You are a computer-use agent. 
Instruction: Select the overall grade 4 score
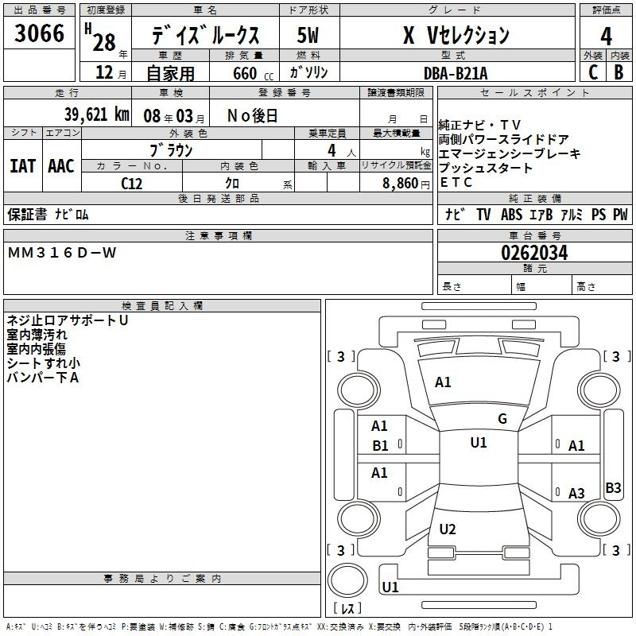pyautogui.click(x=606, y=35)
